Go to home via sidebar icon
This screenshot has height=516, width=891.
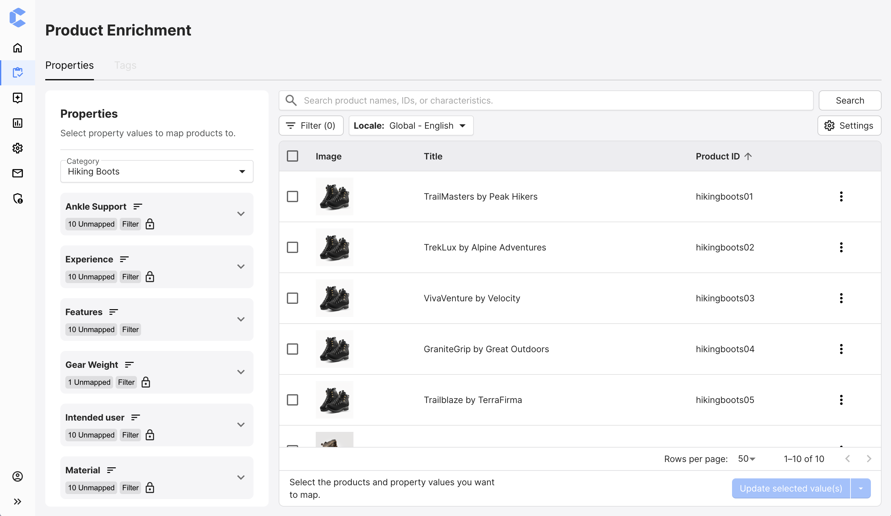tap(17, 48)
